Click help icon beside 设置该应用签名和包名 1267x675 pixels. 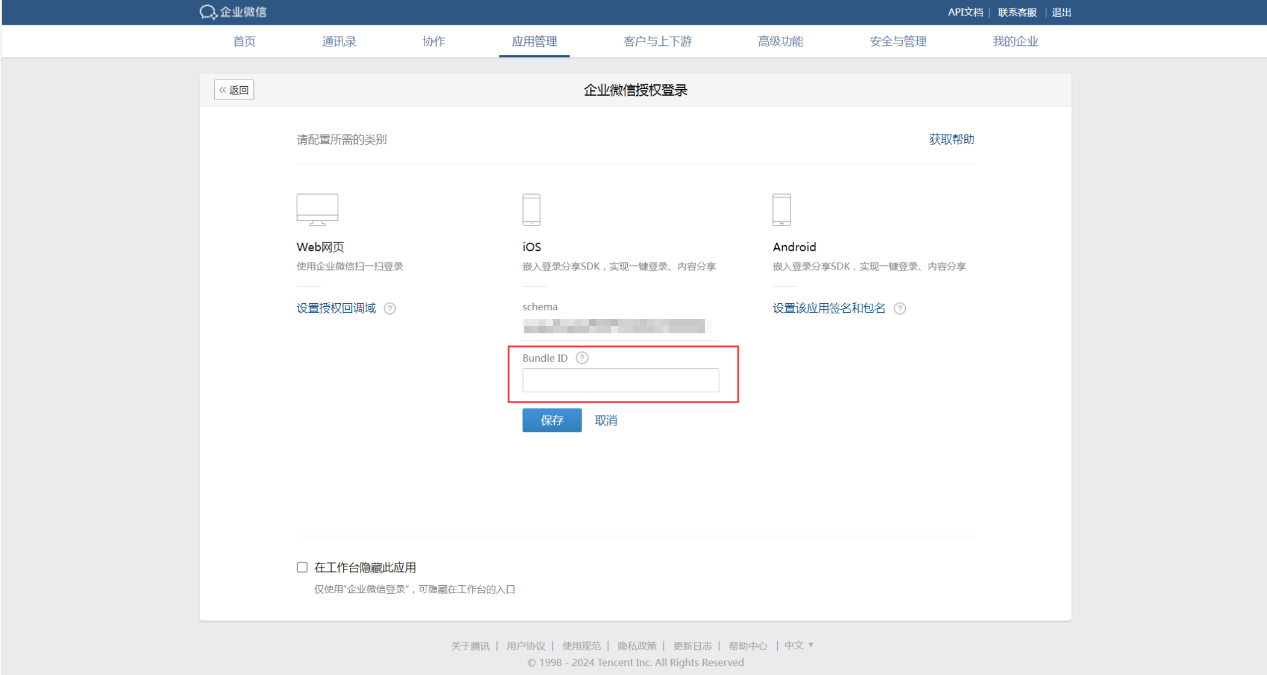pos(900,309)
